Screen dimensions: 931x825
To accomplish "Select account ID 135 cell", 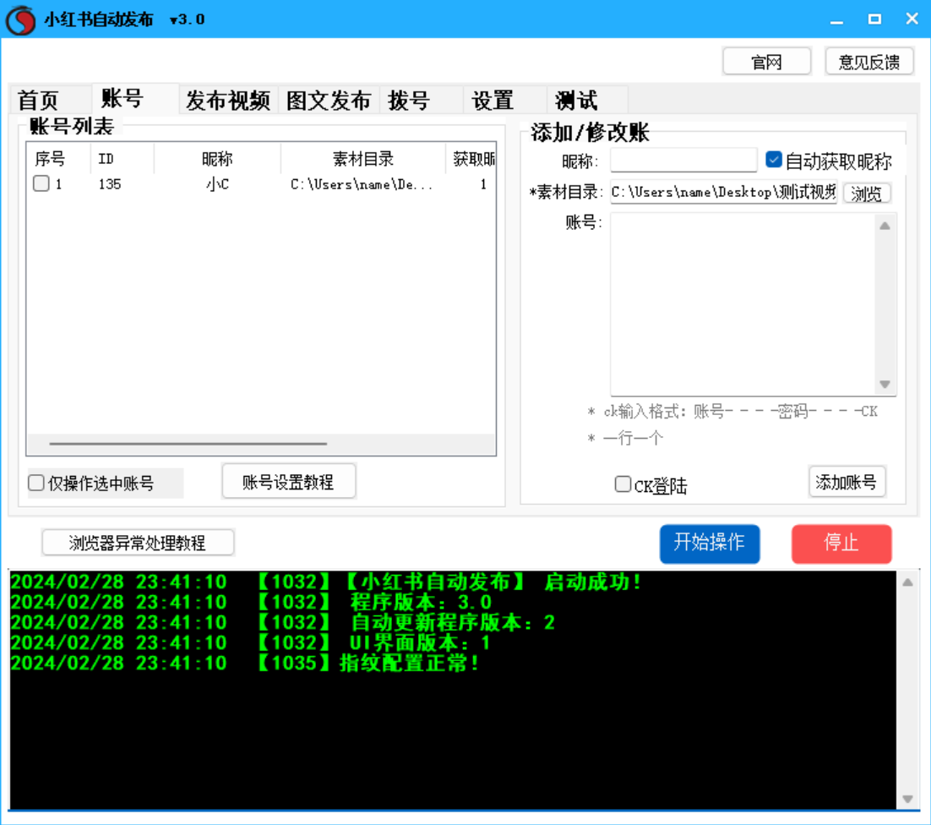I will tap(110, 184).
